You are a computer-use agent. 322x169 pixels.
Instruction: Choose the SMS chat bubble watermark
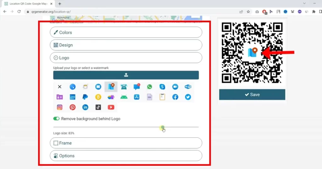coord(137,87)
